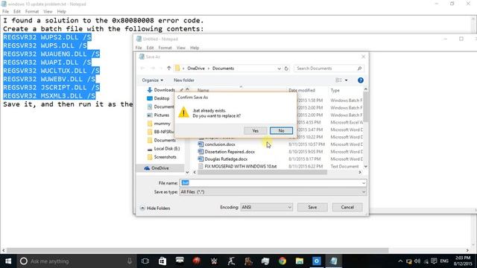Open Desktop in navigation pane
The height and width of the screenshot is (268, 477).
click(x=158, y=98)
